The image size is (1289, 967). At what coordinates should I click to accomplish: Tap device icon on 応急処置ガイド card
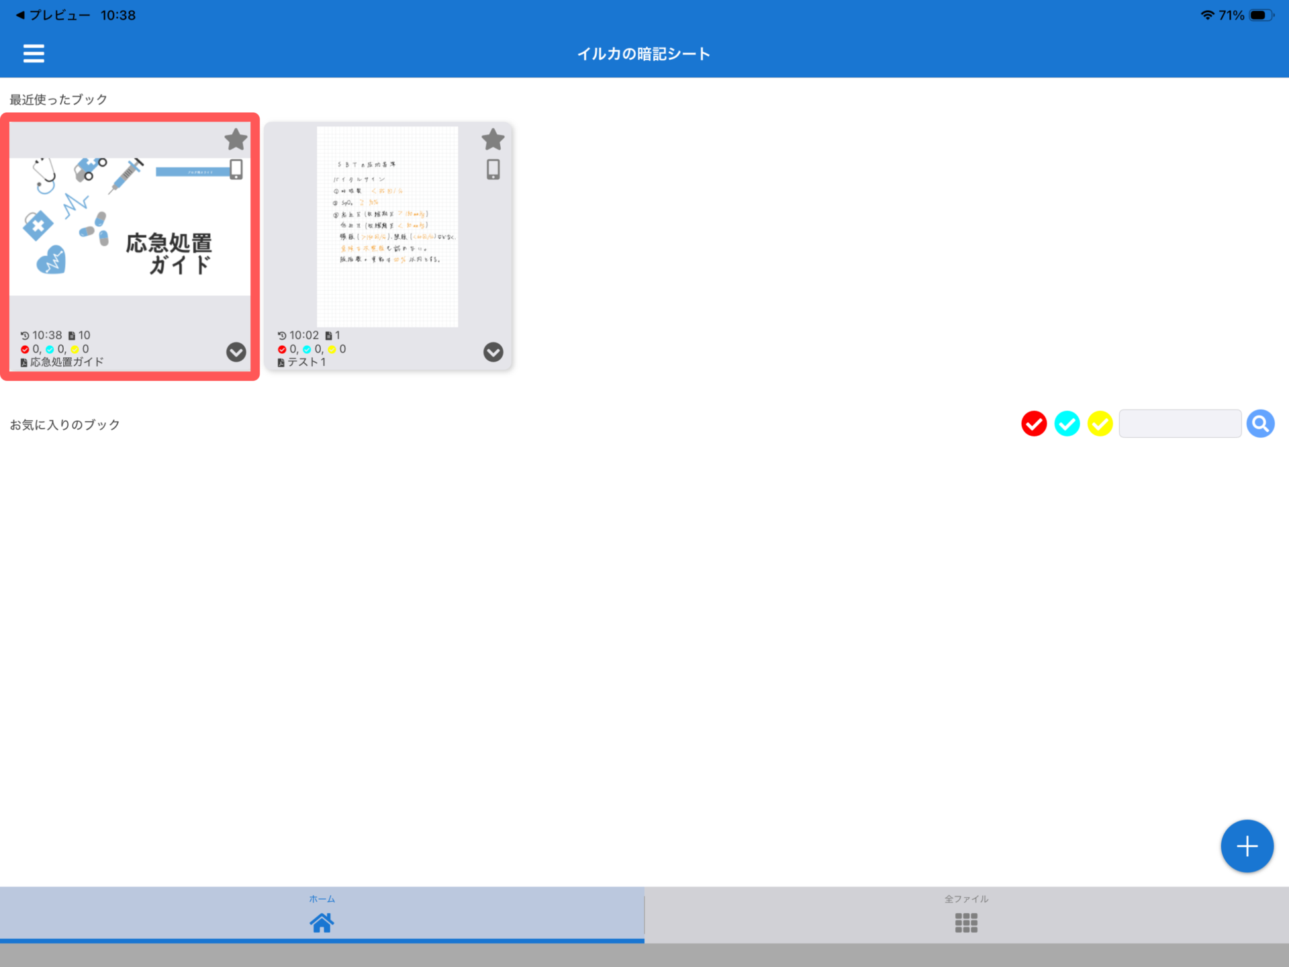pyautogui.click(x=236, y=169)
